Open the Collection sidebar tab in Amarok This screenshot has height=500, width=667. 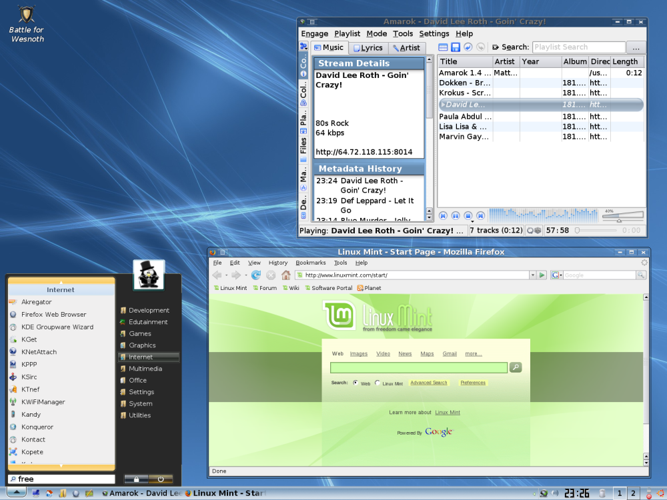click(303, 93)
